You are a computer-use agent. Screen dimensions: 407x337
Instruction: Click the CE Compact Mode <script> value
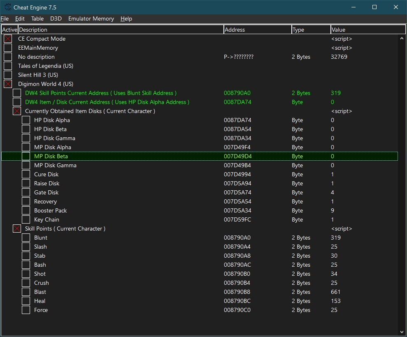[342, 39]
